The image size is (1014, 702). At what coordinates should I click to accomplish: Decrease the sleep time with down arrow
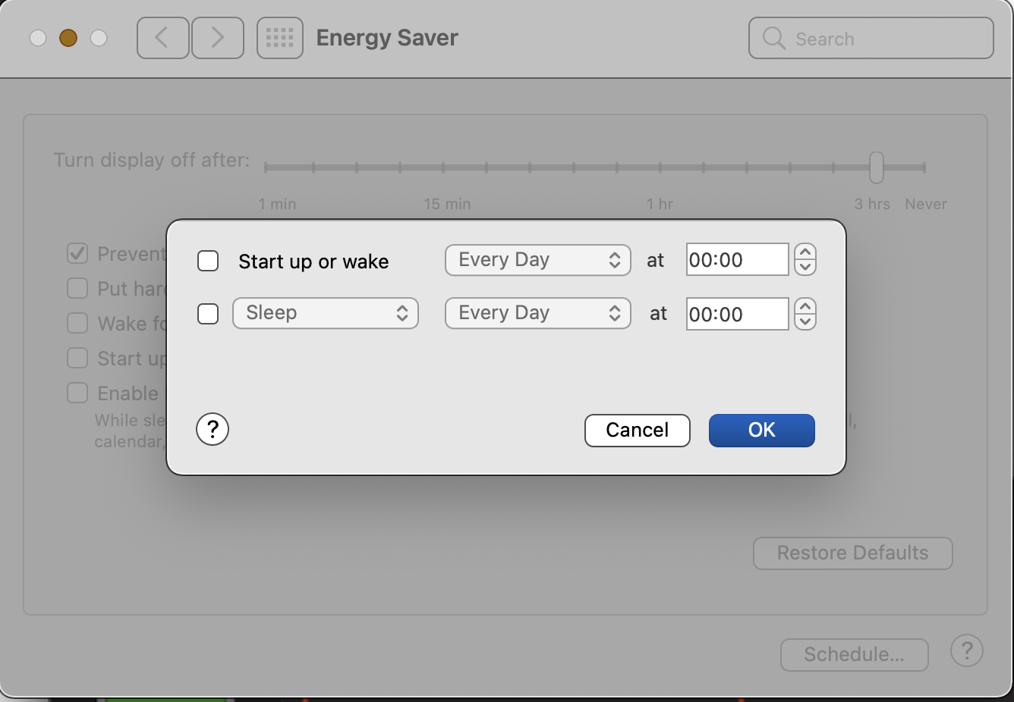[x=805, y=321]
